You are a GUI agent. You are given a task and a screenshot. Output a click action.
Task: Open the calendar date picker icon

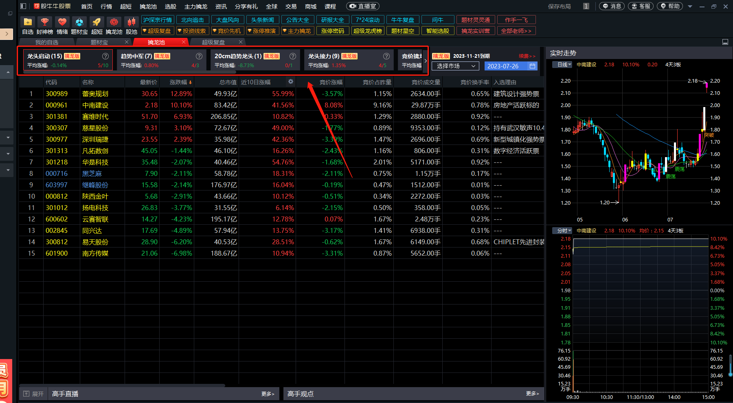532,66
